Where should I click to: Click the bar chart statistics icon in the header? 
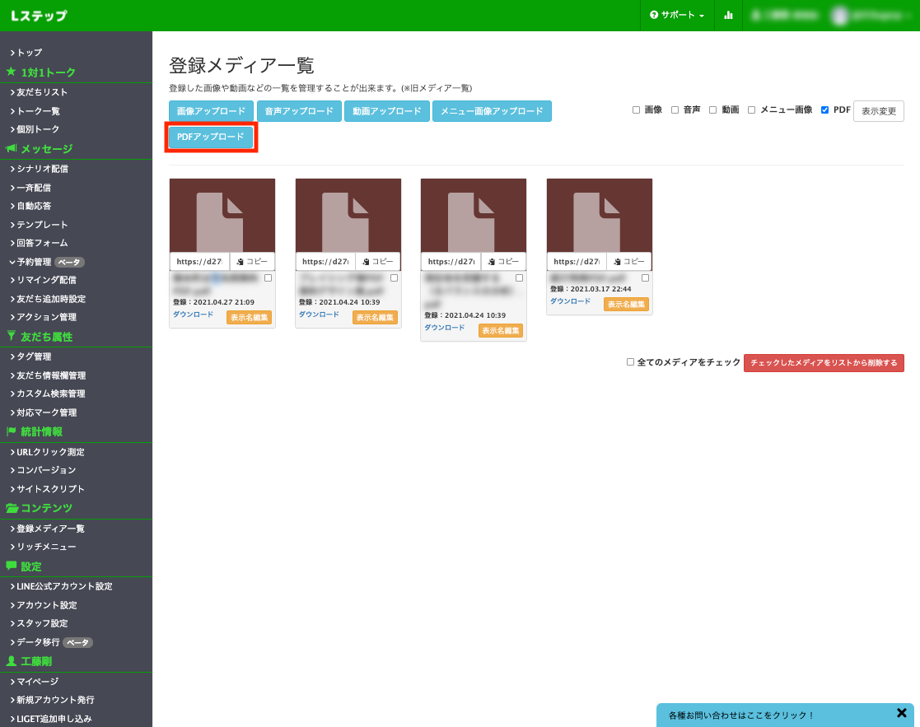(728, 15)
